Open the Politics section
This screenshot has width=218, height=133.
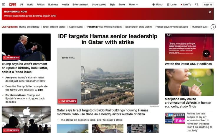[x=41, y=5]
